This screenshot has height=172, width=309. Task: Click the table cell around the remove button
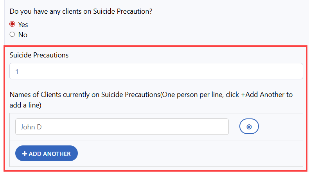tap(282, 127)
